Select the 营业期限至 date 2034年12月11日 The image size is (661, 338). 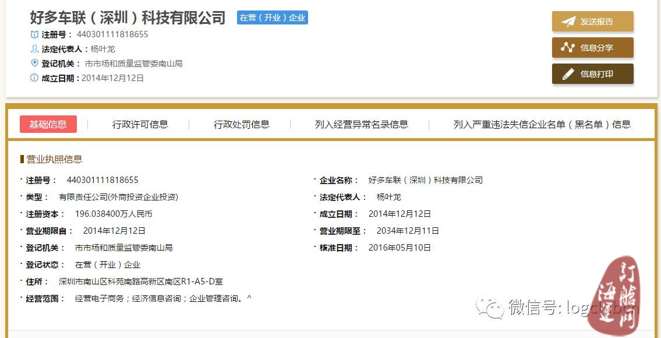pyautogui.click(x=408, y=231)
